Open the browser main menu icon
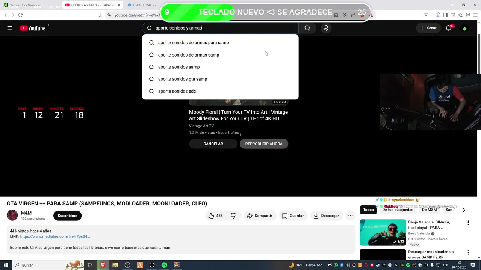Screen dimensions: 481x270 [475, 15]
